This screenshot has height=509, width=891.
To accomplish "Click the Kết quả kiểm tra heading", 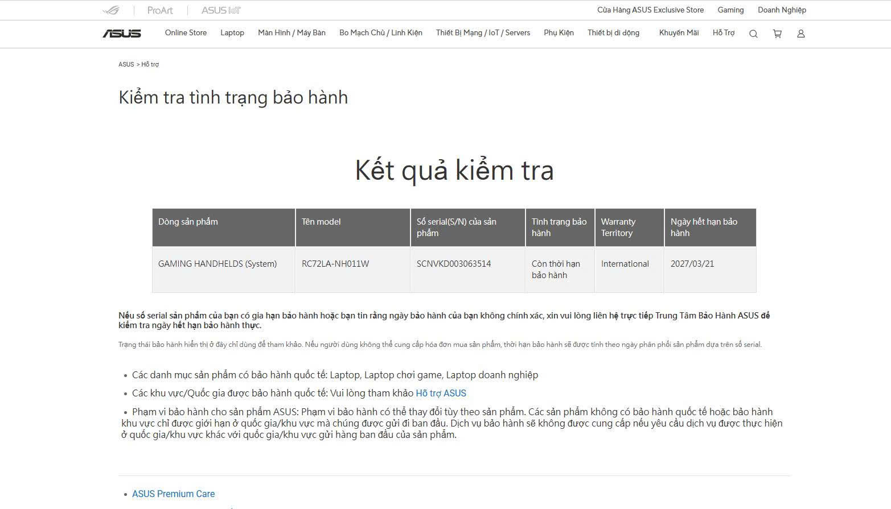I will click(454, 170).
